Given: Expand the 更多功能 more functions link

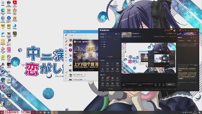Looking at the screenshot, I should tap(110, 89).
